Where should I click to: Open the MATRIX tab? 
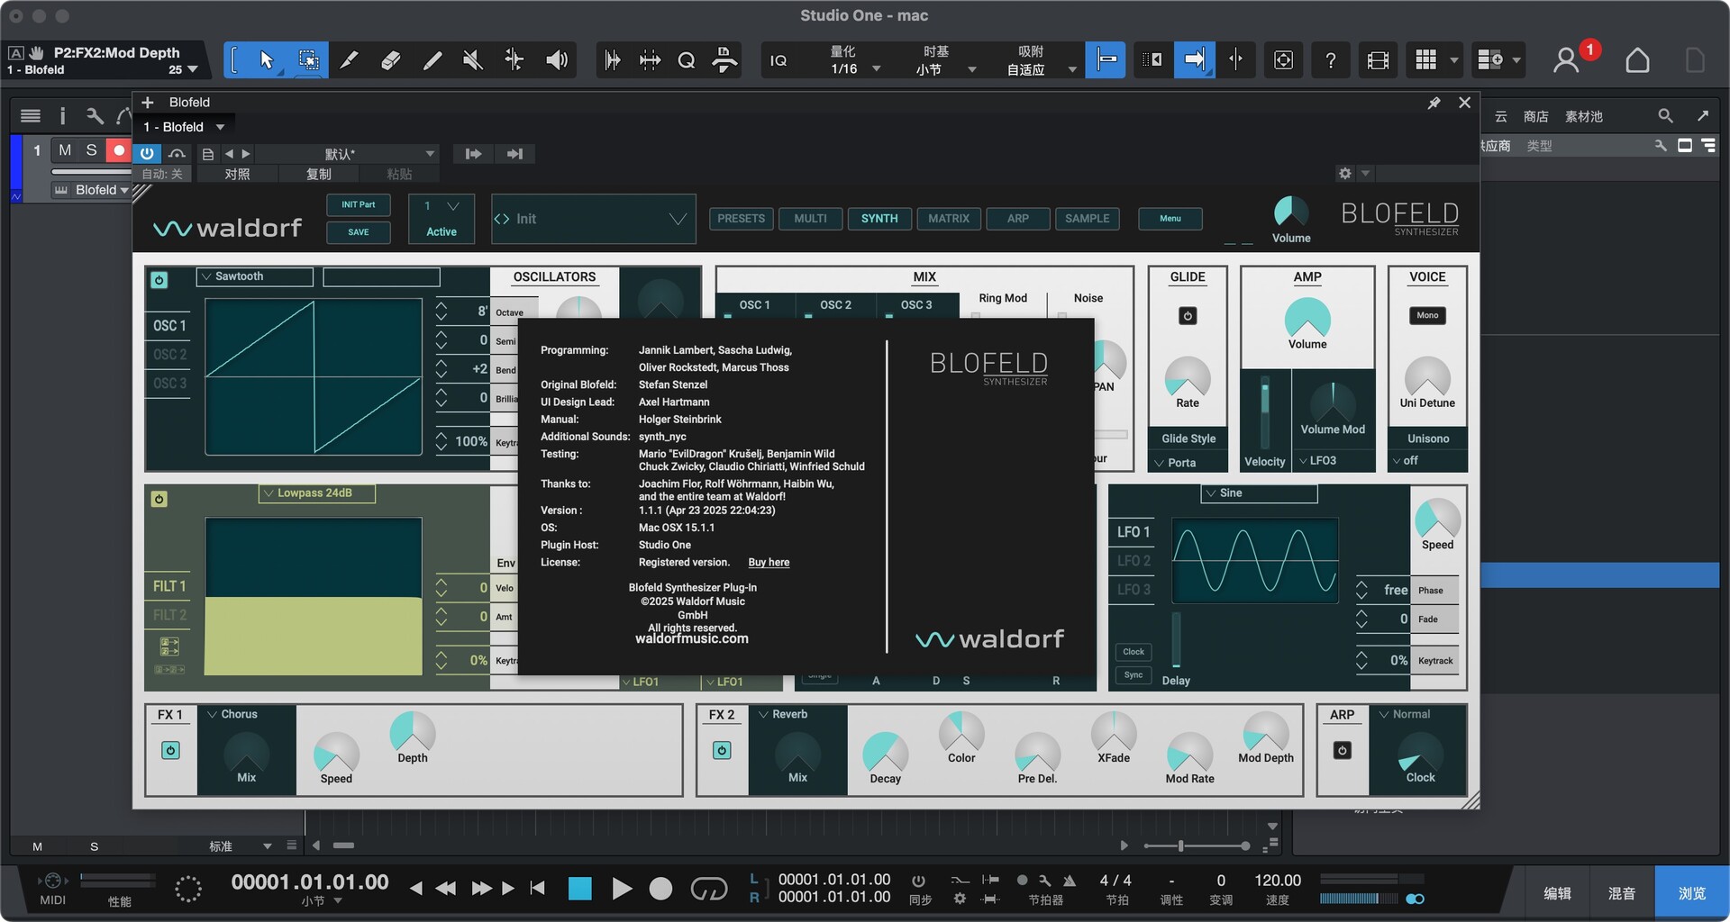coord(949,219)
